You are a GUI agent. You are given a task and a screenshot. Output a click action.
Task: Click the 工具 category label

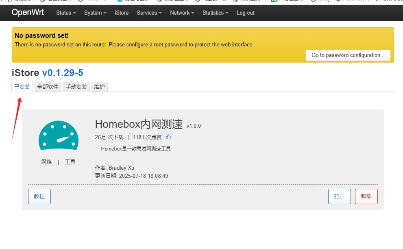70,162
